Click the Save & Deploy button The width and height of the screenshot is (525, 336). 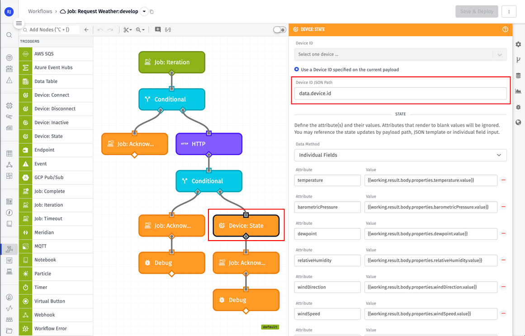pos(477,11)
